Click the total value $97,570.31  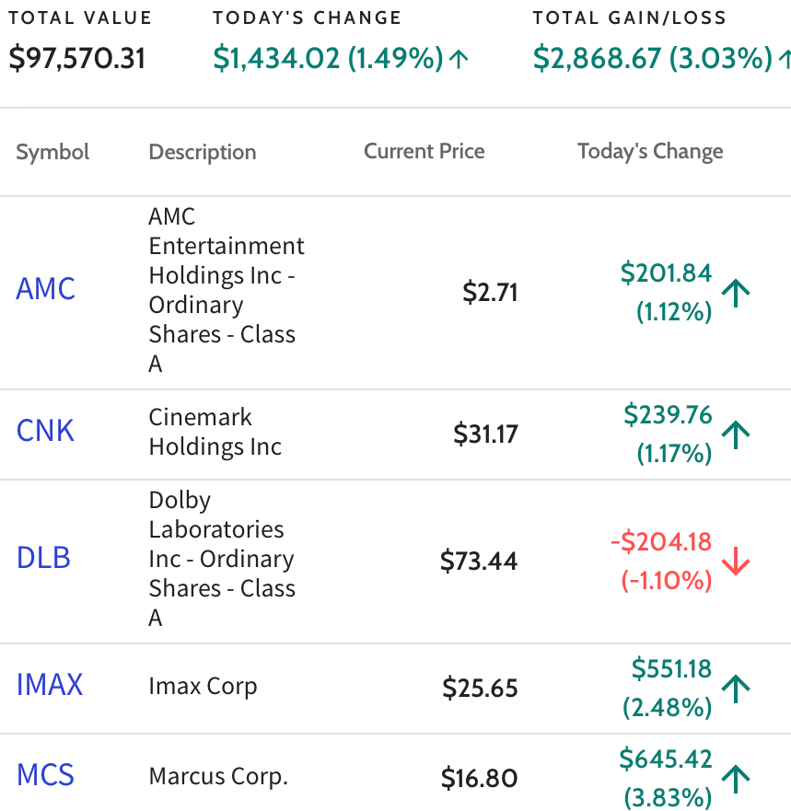click(77, 58)
